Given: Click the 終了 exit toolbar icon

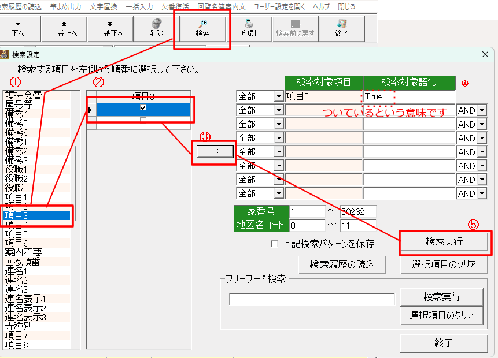Looking at the screenshot, I should click(341, 24).
